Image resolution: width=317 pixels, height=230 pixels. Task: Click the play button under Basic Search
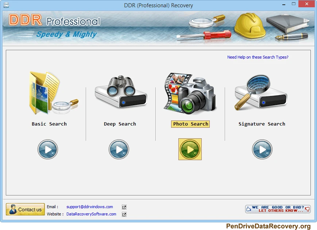point(47,149)
